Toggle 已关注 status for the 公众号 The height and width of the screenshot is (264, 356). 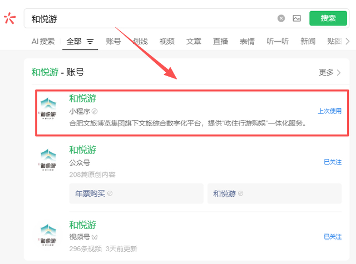pyautogui.click(x=333, y=162)
